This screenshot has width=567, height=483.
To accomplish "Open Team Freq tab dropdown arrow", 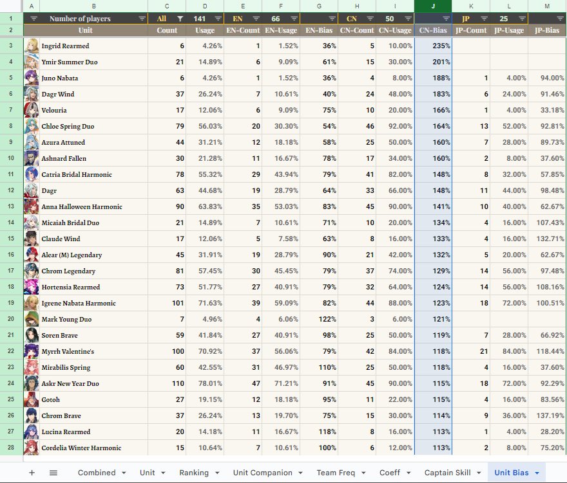I will pos(363,473).
